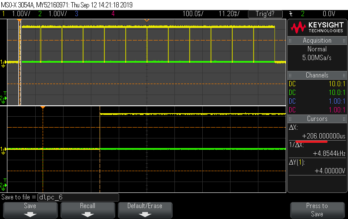
Task: Click the +4.00000V ΔY(1) value
Action: 330,171
